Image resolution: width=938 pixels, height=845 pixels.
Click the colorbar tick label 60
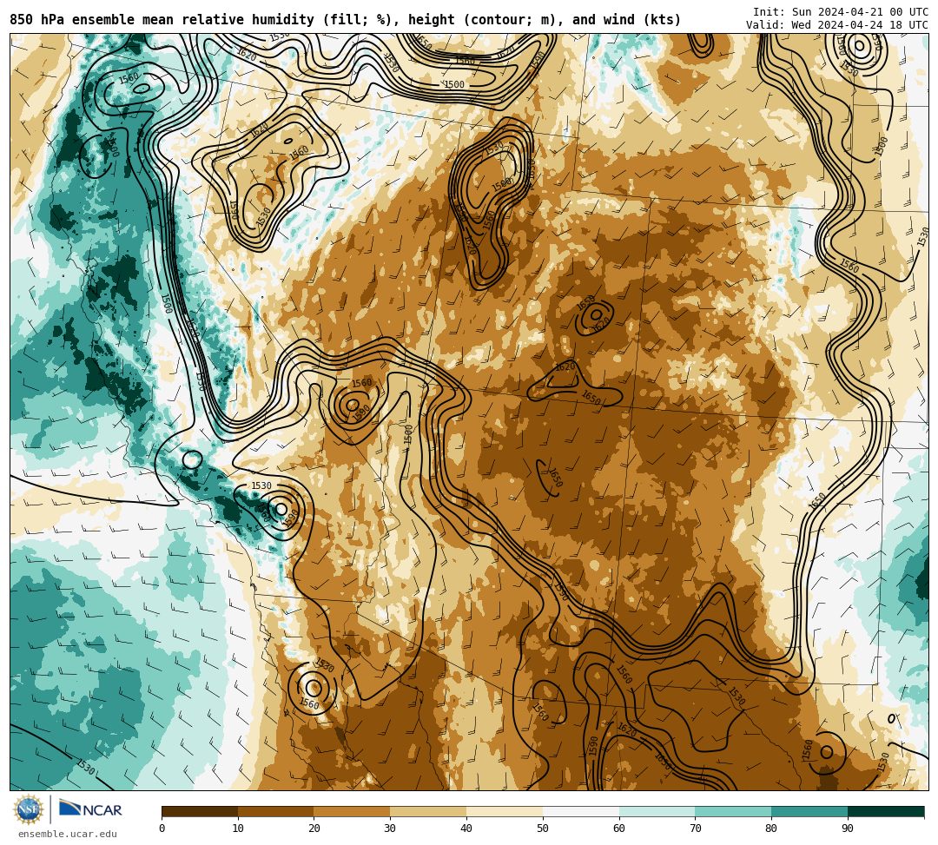tap(619, 828)
